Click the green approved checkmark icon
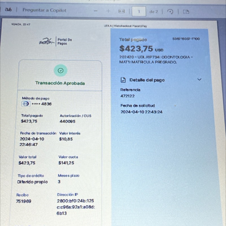The height and width of the screenshot is (226, 226). point(60,71)
